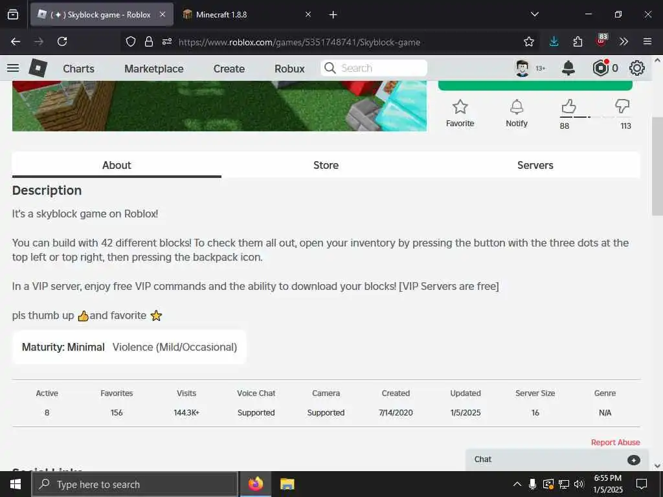Click Updated date 1/5/2025

click(466, 412)
